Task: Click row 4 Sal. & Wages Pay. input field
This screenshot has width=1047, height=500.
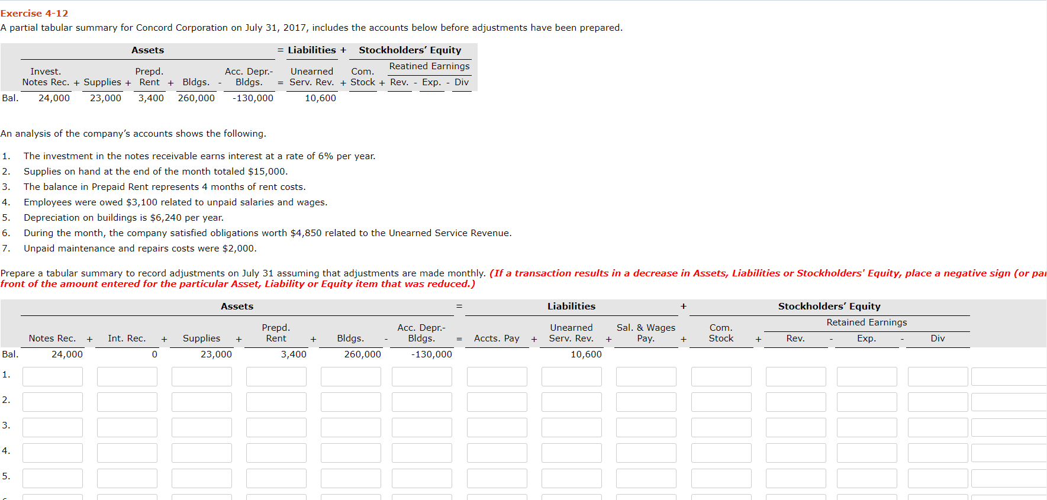Action: pos(646,453)
